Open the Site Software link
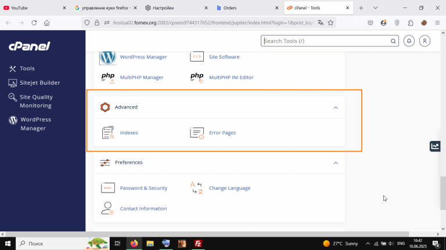Image resolution: width=446 pixels, height=250 pixels. coord(224,57)
